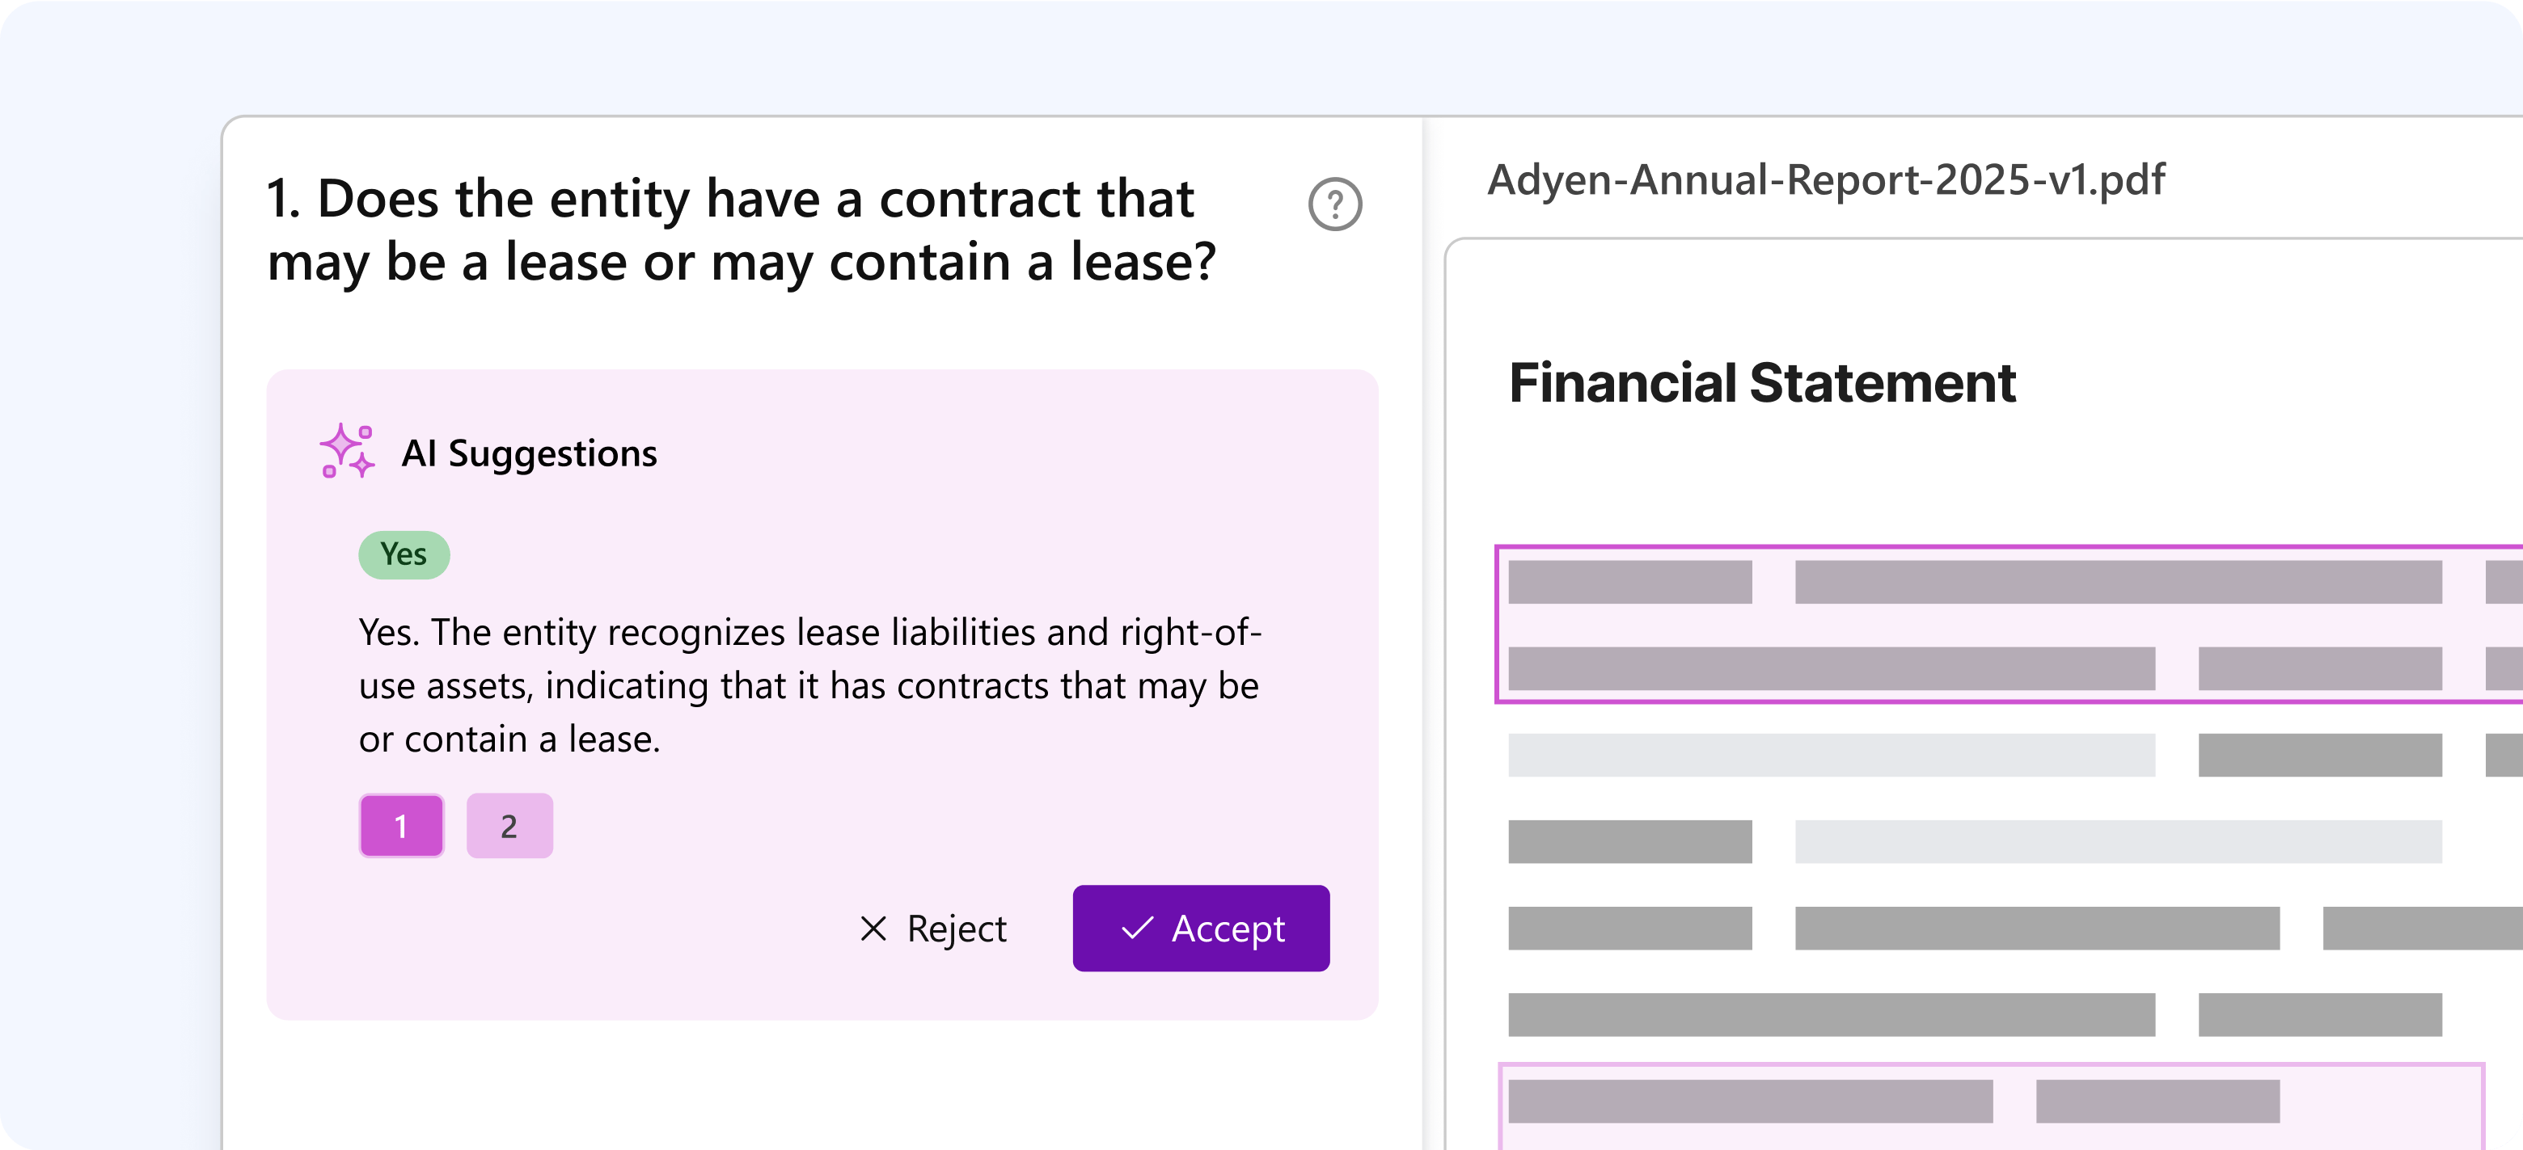Click the X icon beside Reject
2523x1150 pixels.
[873, 928]
